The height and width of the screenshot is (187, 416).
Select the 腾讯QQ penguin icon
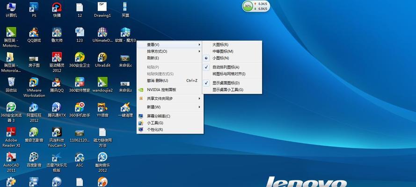pyautogui.click(x=57, y=82)
